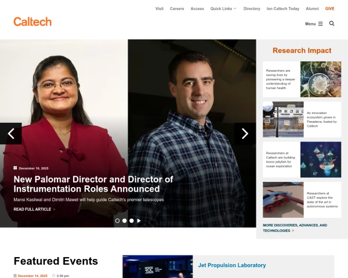Screen dimensions: 348x278
Task: Open More Discoveries, Advances, and Technologies link
Action: coord(295,228)
